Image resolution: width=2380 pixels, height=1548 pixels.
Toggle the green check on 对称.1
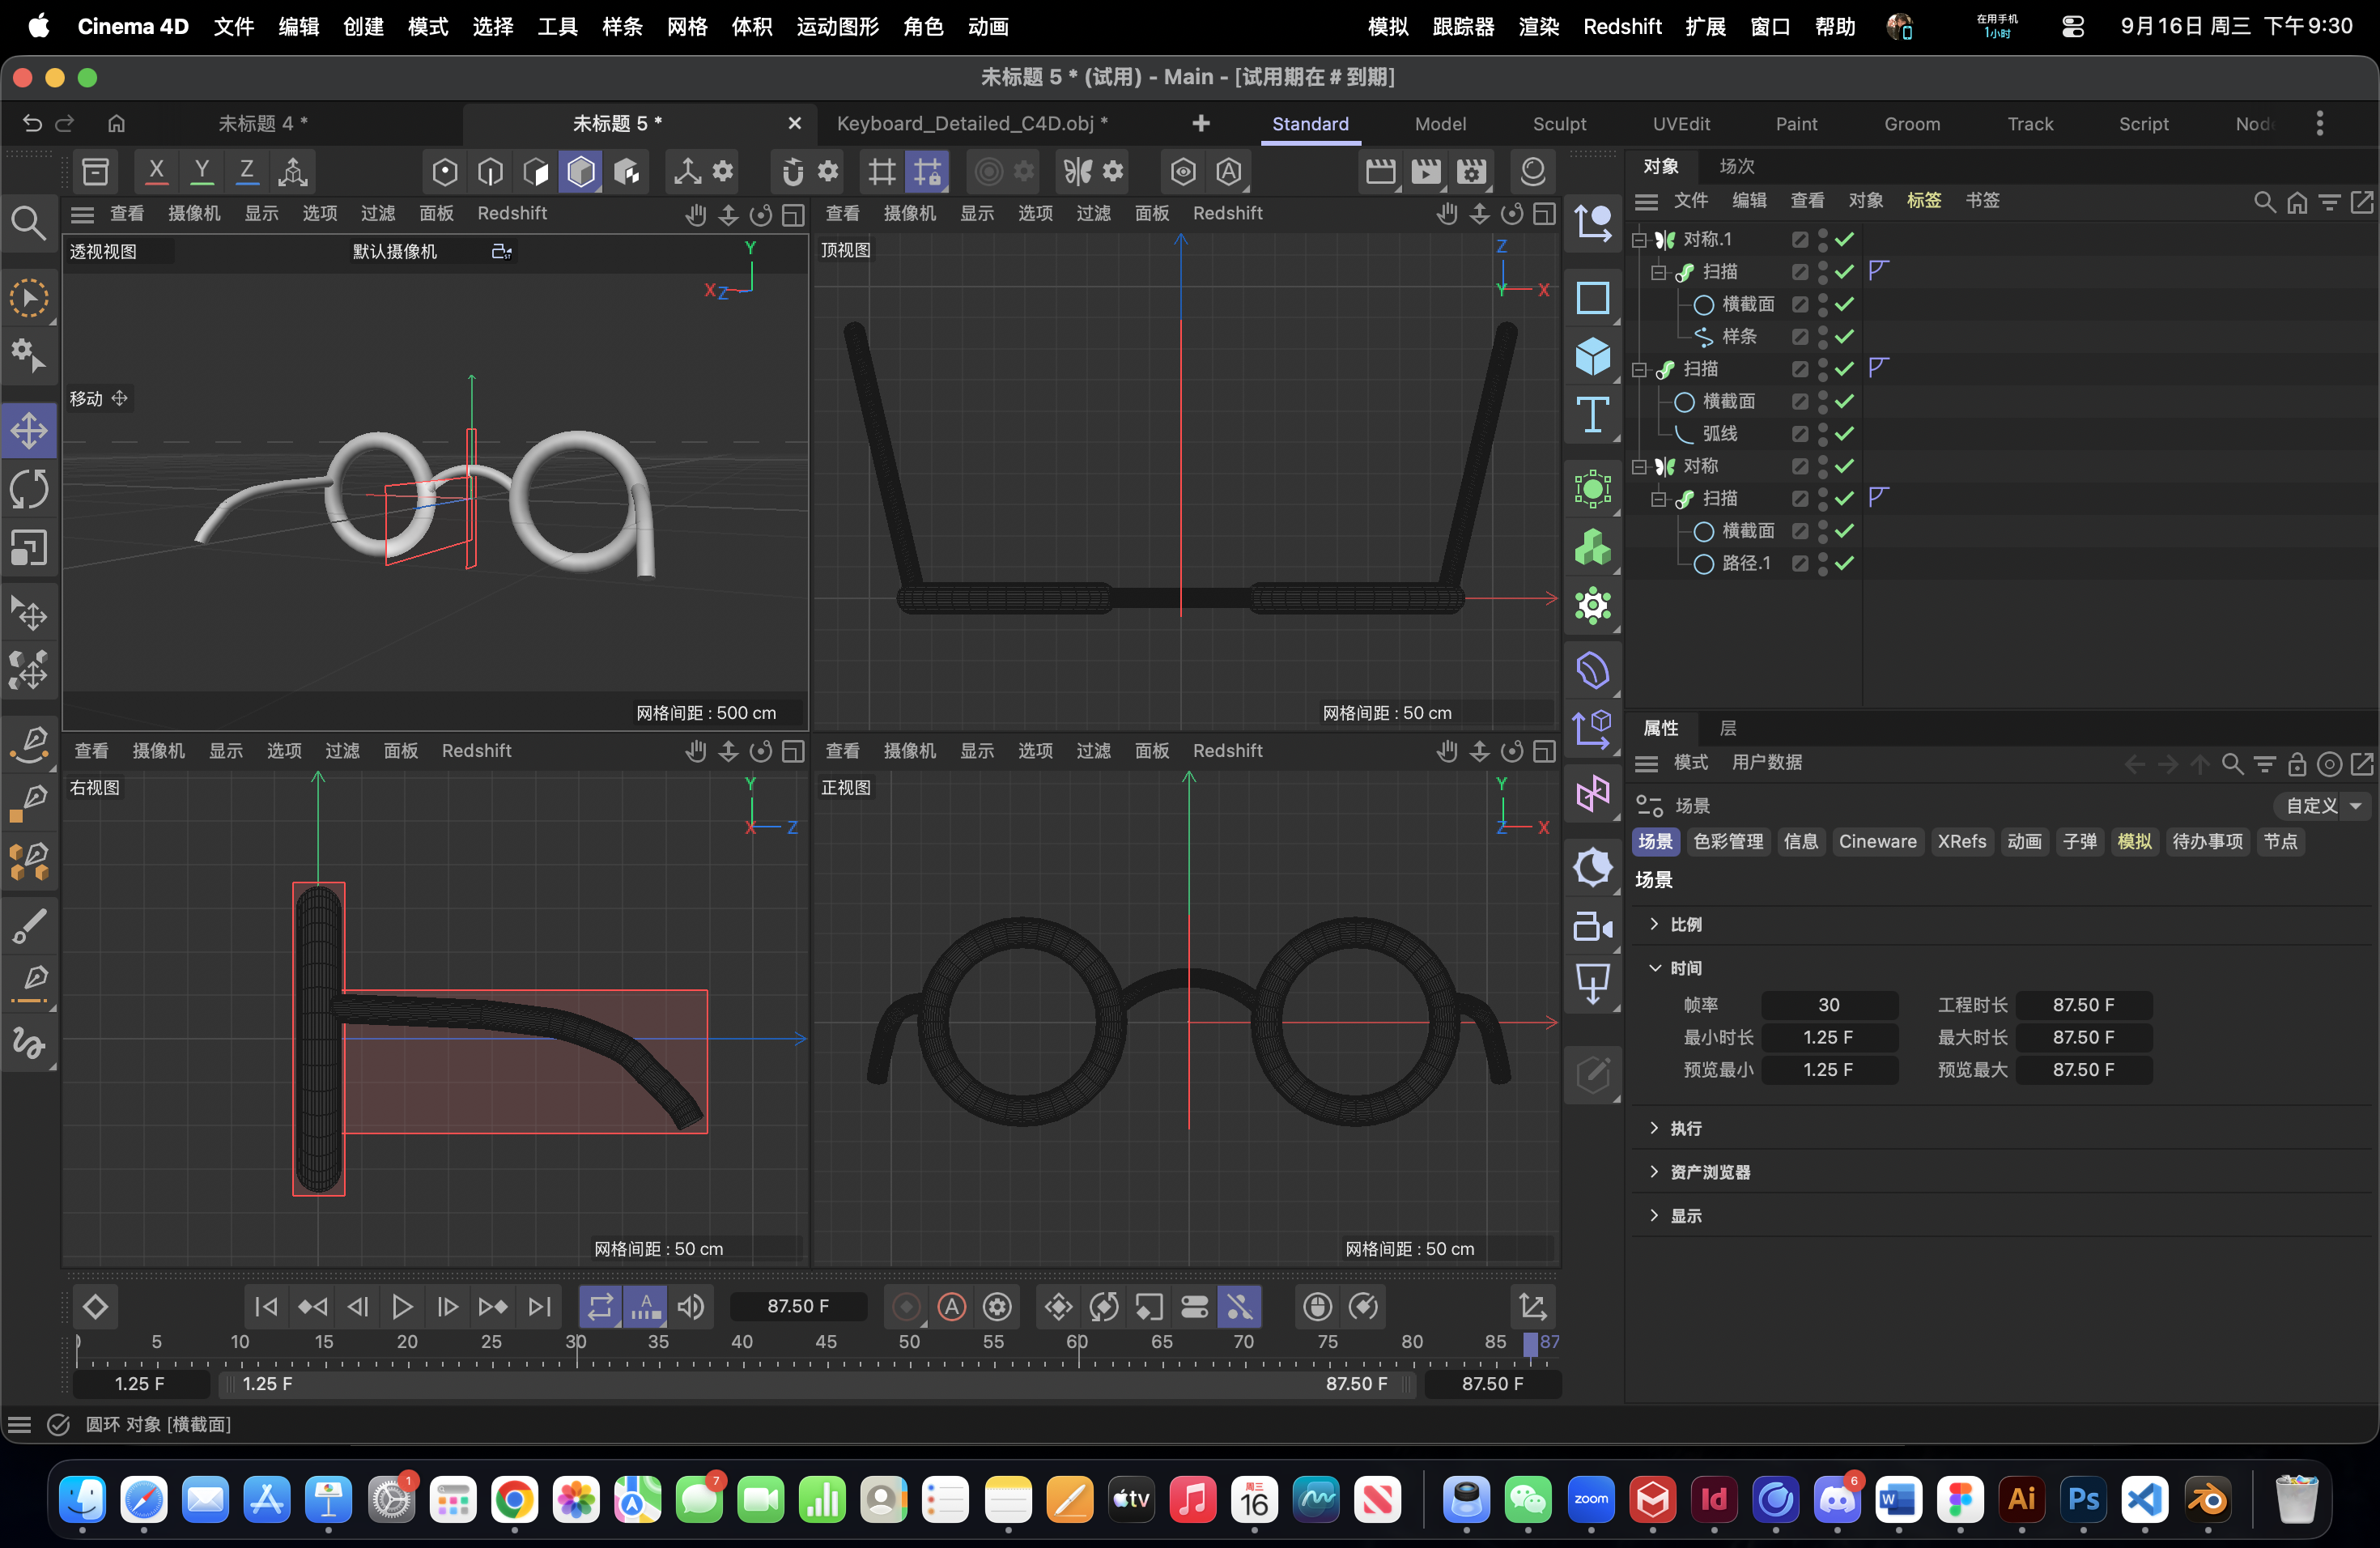click(1845, 240)
